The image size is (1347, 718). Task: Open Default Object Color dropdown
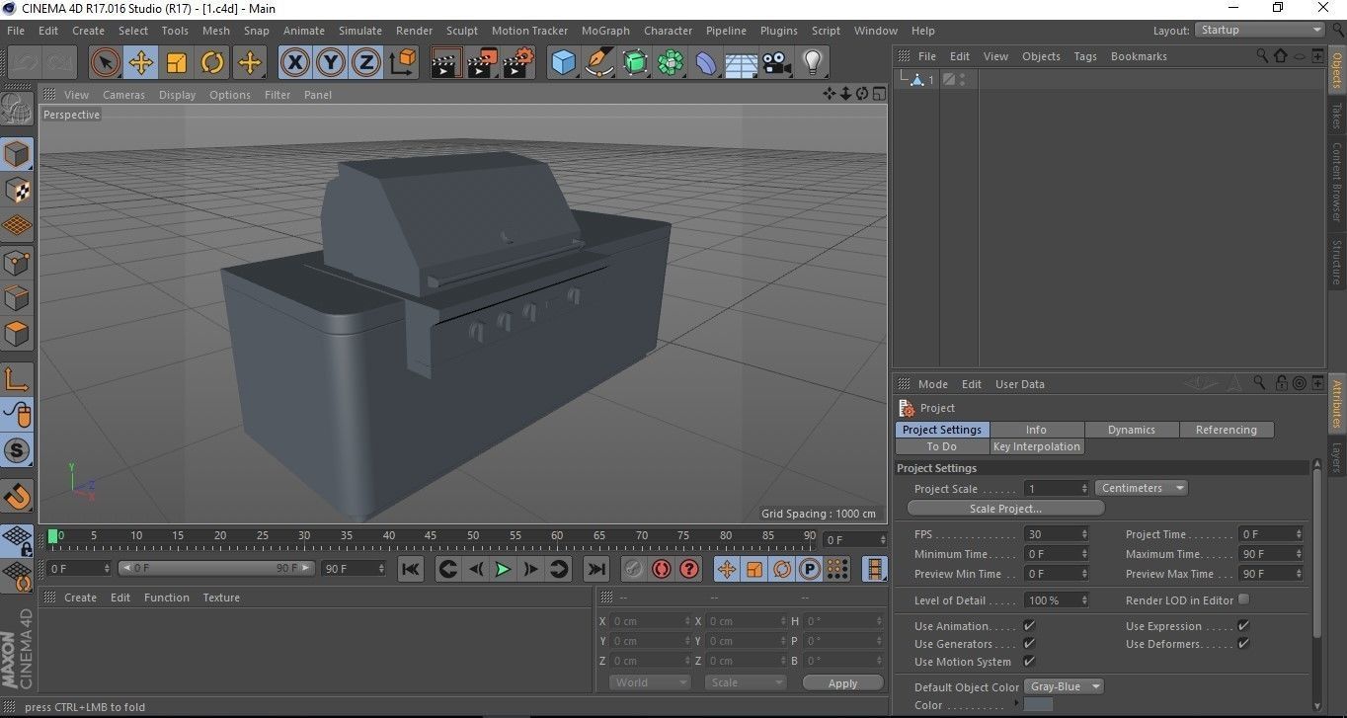tap(1065, 686)
